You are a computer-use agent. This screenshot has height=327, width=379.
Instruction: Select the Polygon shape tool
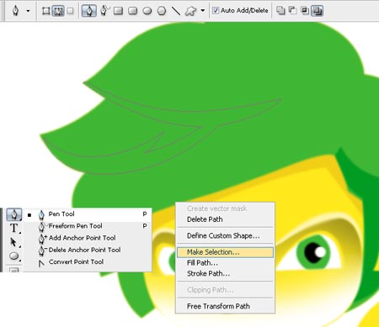click(162, 11)
